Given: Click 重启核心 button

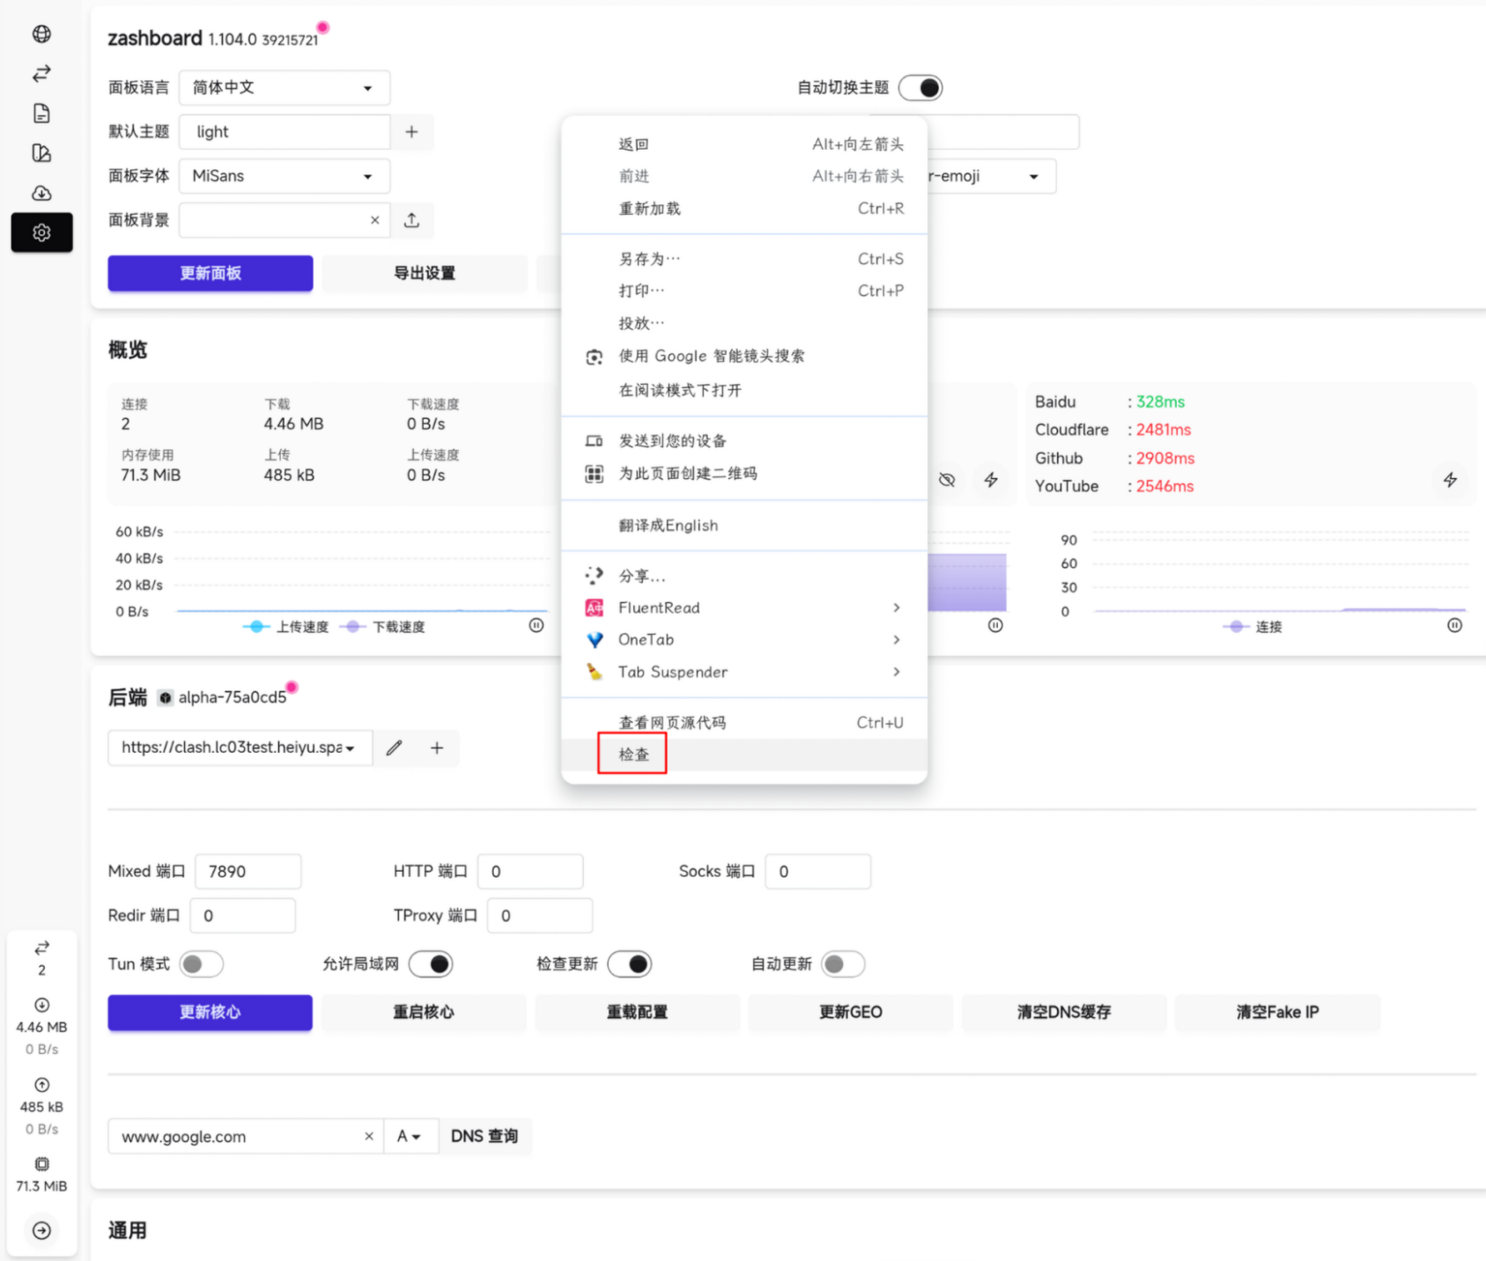Looking at the screenshot, I should pyautogui.click(x=424, y=1013).
